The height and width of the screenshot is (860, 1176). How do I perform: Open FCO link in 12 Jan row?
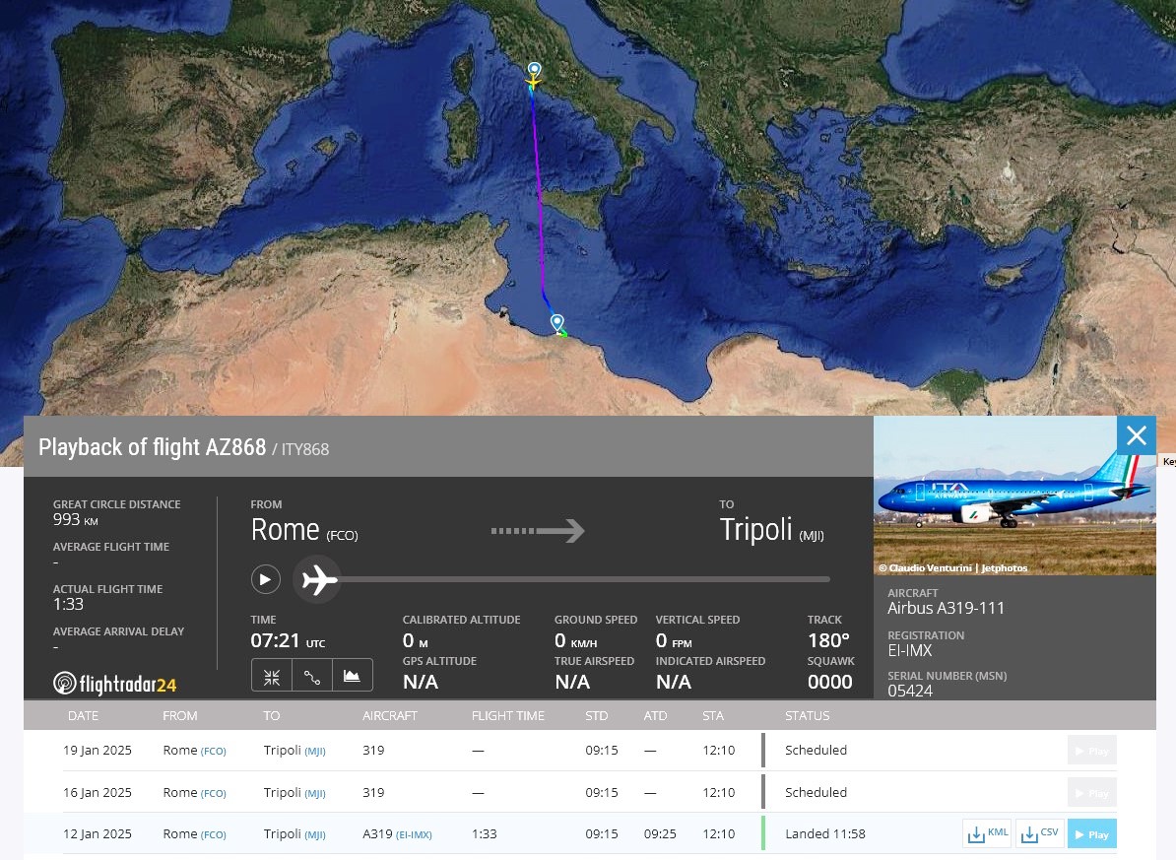pyautogui.click(x=213, y=834)
